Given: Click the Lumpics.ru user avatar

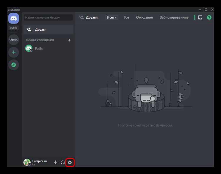Looking at the screenshot, I should [27, 162].
